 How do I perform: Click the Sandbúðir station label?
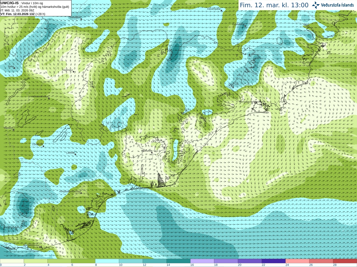75,17
